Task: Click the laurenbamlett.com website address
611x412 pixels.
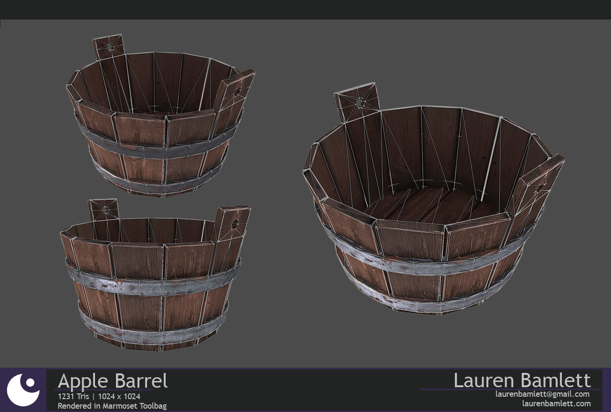Action: [x=556, y=403]
